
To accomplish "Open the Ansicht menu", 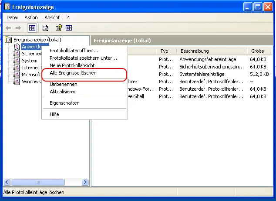I will pyautogui.click(x=52, y=17).
